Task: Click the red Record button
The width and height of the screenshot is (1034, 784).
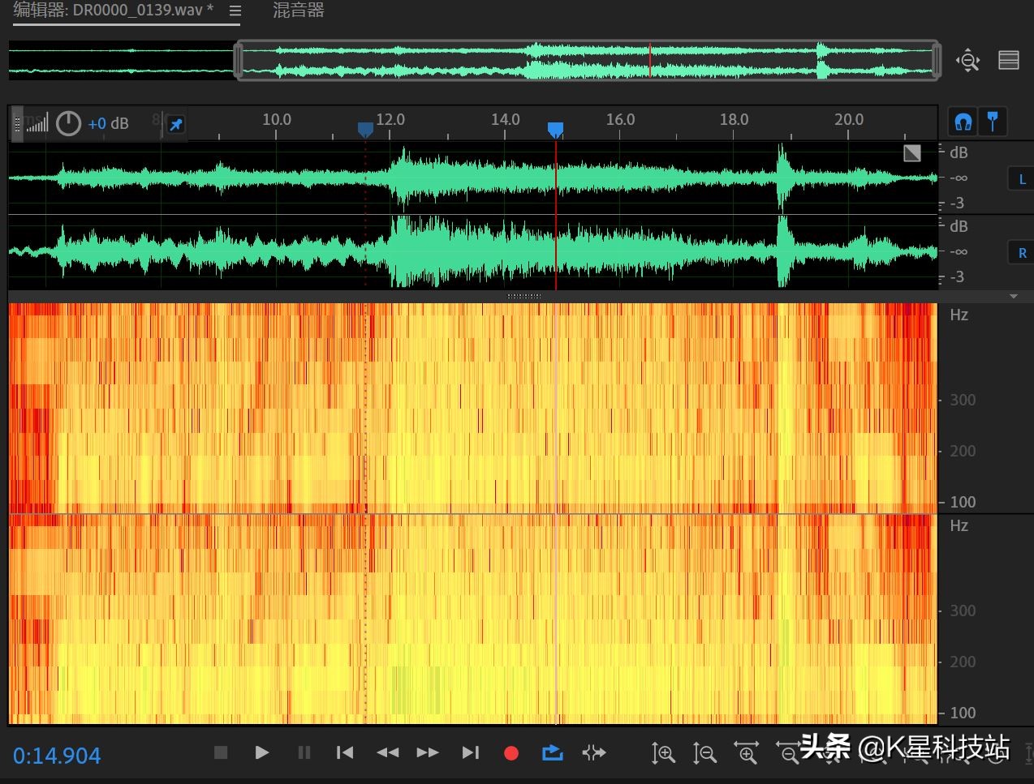Action: [x=511, y=753]
